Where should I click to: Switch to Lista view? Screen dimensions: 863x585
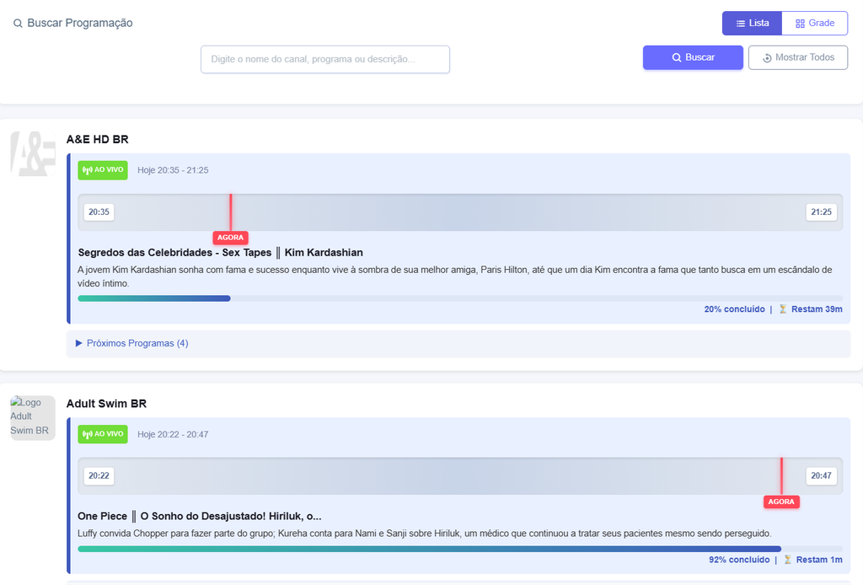coord(752,23)
